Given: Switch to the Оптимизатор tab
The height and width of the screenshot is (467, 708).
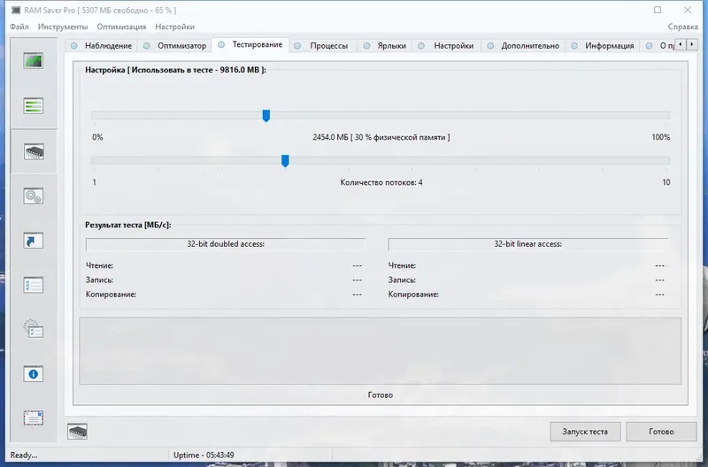Looking at the screenshot, I should click(175, 46).
